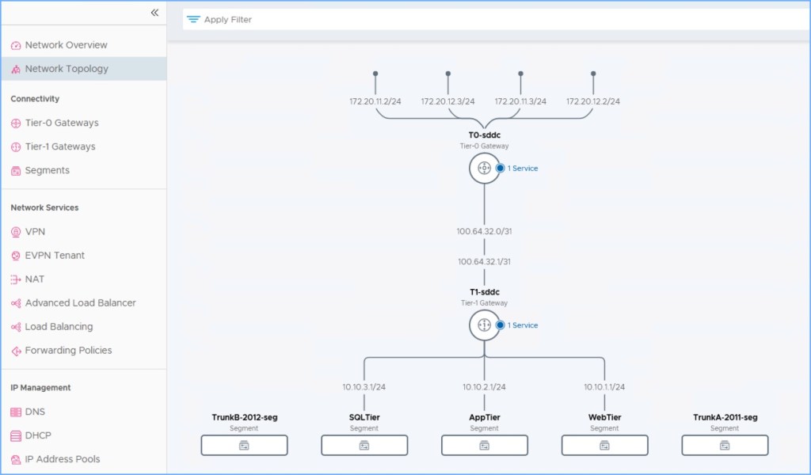Screen dimensions: 811x475
Task: Select the T0-sddc gateway router icon
Action: point(484,168)
